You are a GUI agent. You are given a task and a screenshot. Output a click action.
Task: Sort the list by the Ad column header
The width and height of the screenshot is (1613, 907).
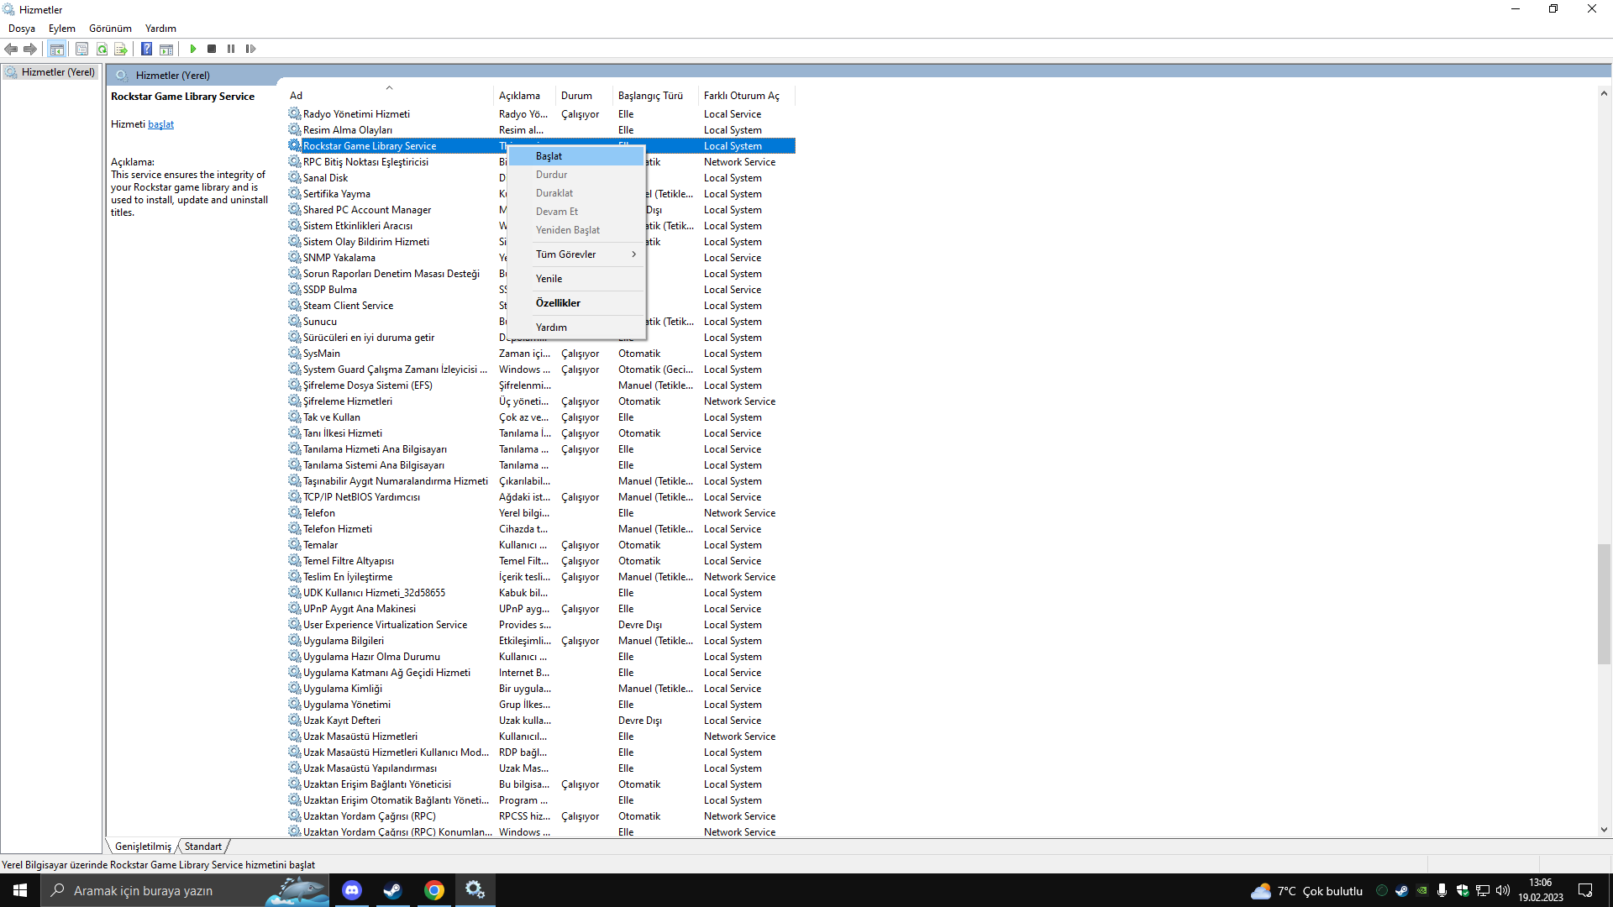(x=297, y=96)
